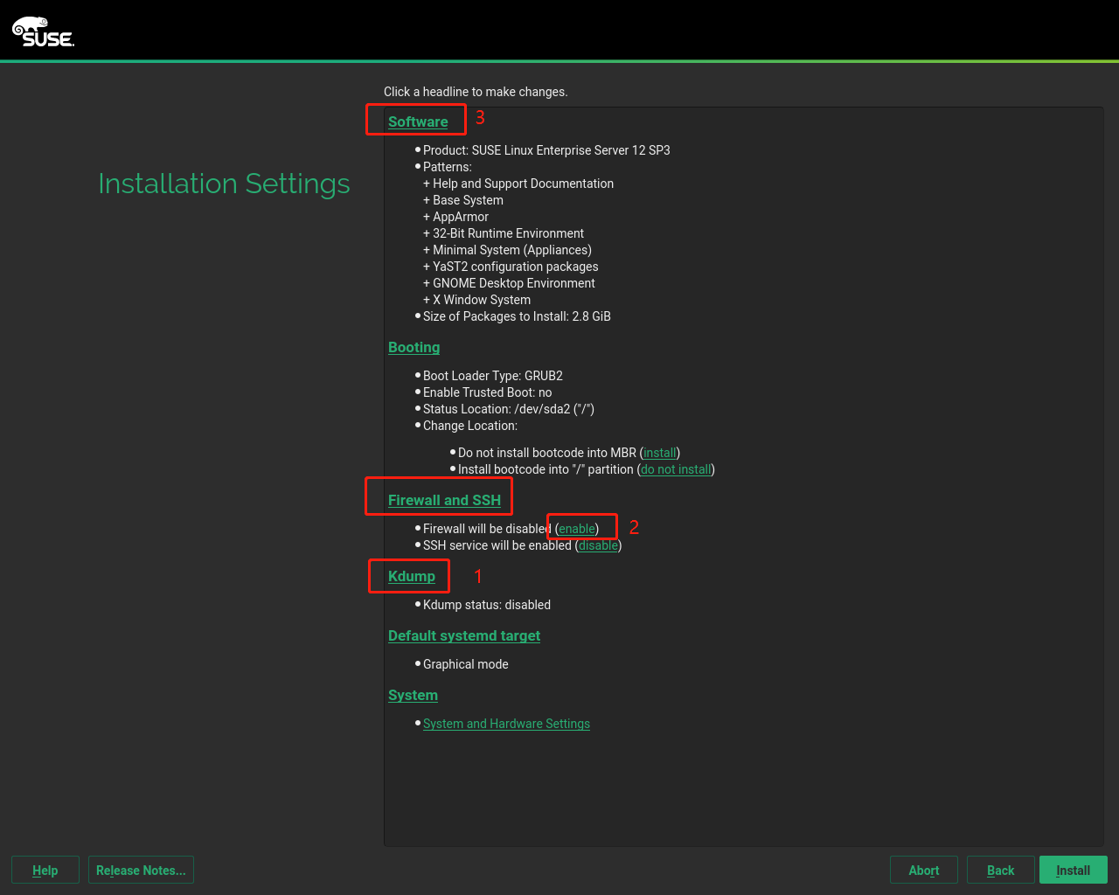Click disable link for SSH service
This screenshot has height=895, width=1119.
tap(598, 545)
